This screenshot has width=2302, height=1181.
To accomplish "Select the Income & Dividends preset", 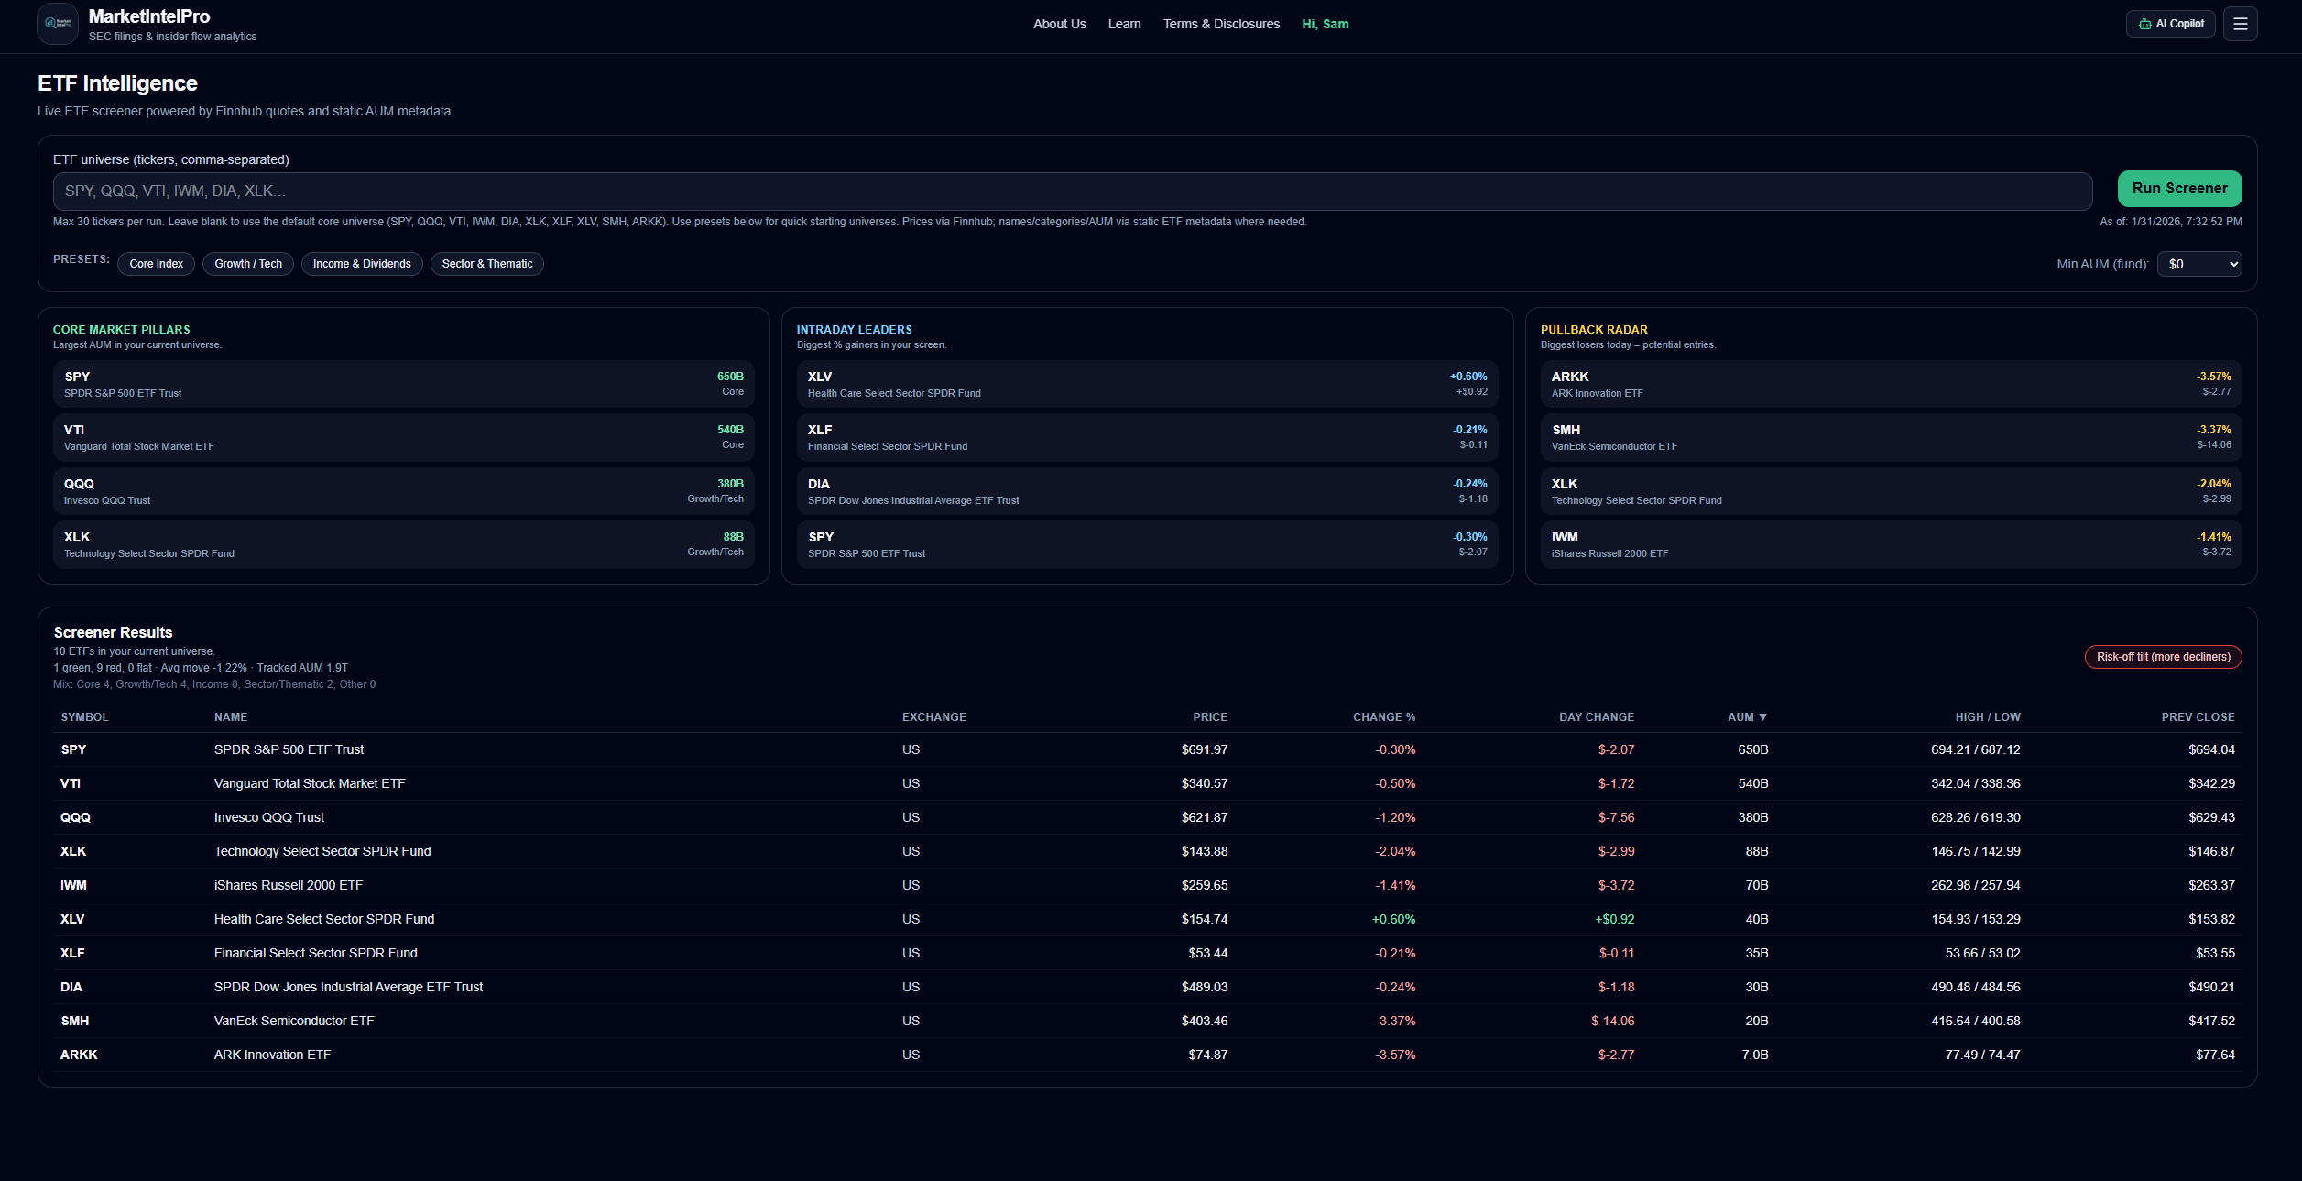I will [x=361, y=264].
